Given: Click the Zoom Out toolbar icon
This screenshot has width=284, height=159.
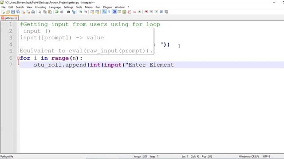Looking at the screenshot, I should pyautogui.click(x=85, y=12).
